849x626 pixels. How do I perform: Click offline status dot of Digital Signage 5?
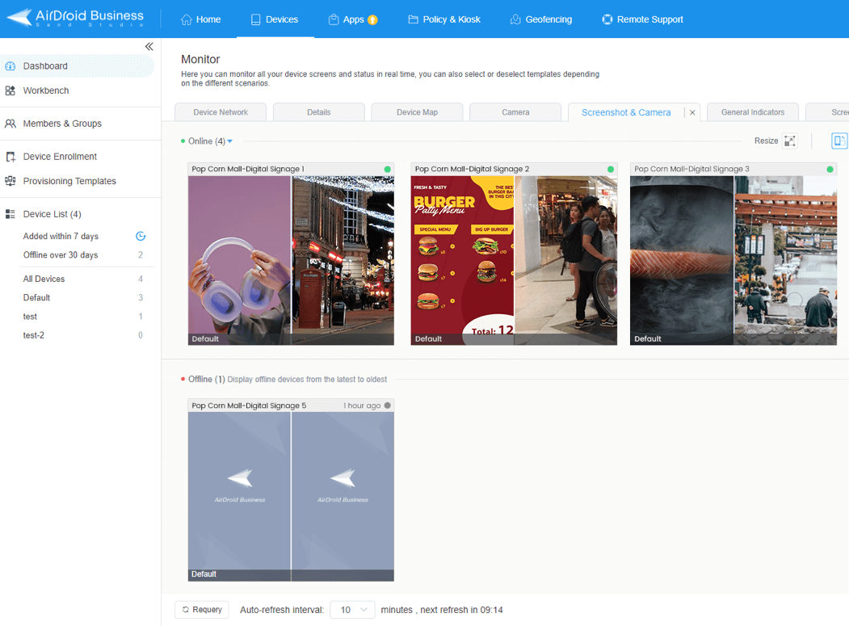click(387, 405)
